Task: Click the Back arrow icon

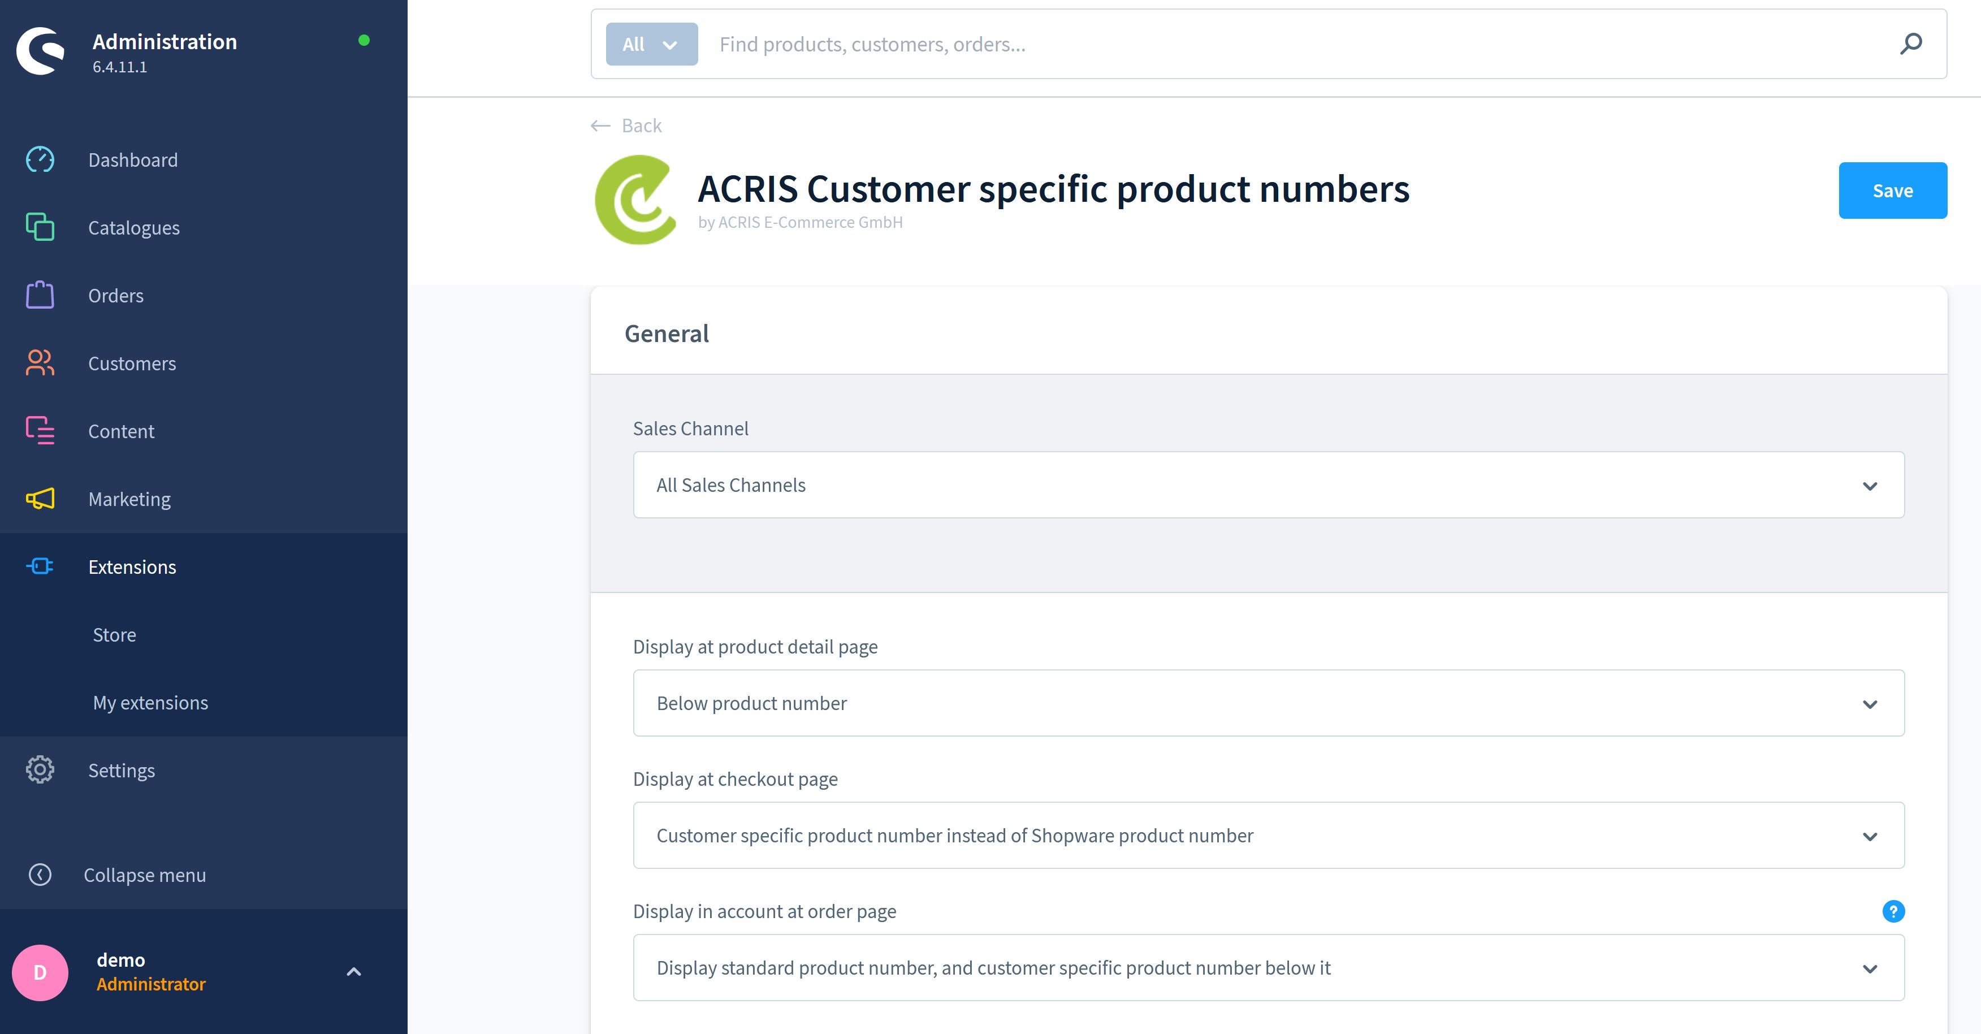Action: (600, 126)
